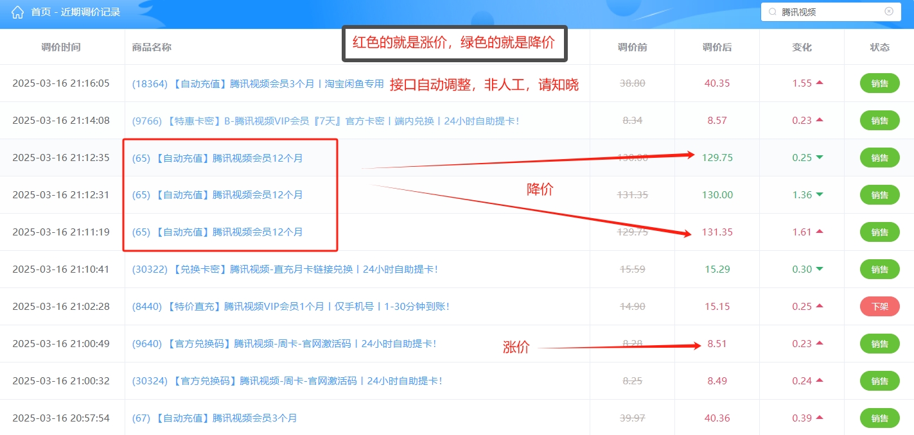Viewport: 914px width, 435px height.
Task: Select timestamp 2025-03-16 21:12:35
Action: (61, 158)
